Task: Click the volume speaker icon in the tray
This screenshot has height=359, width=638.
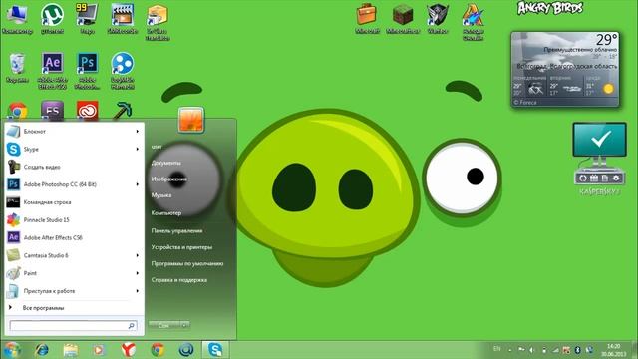Action: click(x=532, y=350)
